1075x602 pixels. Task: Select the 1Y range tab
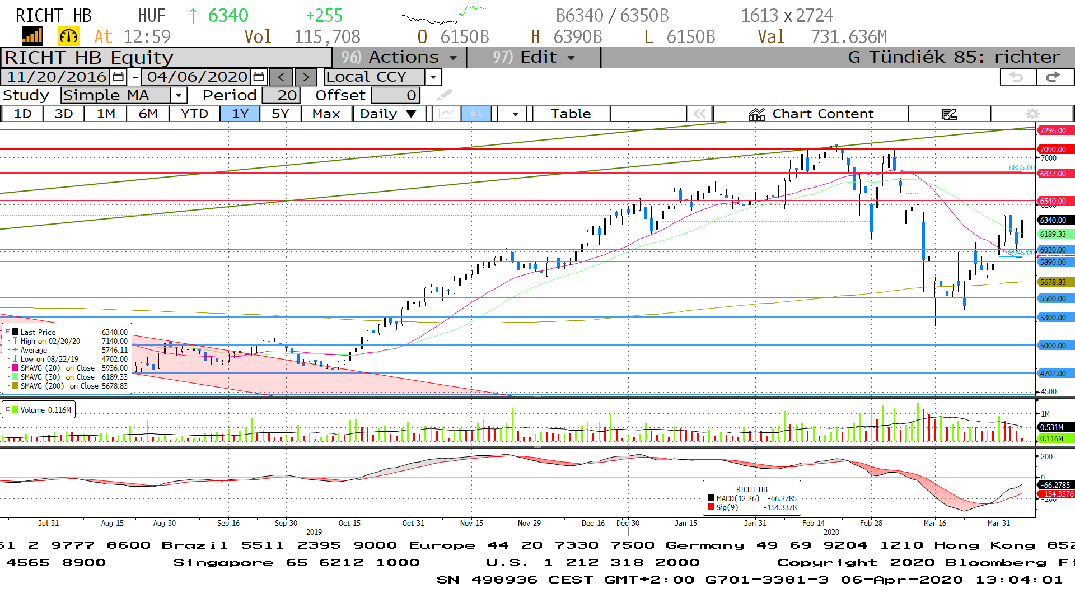pyautogui.click(x=240, y=114)
